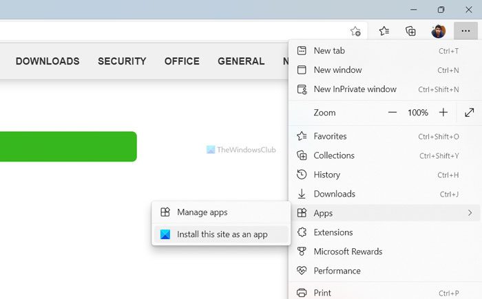Expand the Apps submenu arrow
Viewport: 482px width, 299px height.
(470, 213)
